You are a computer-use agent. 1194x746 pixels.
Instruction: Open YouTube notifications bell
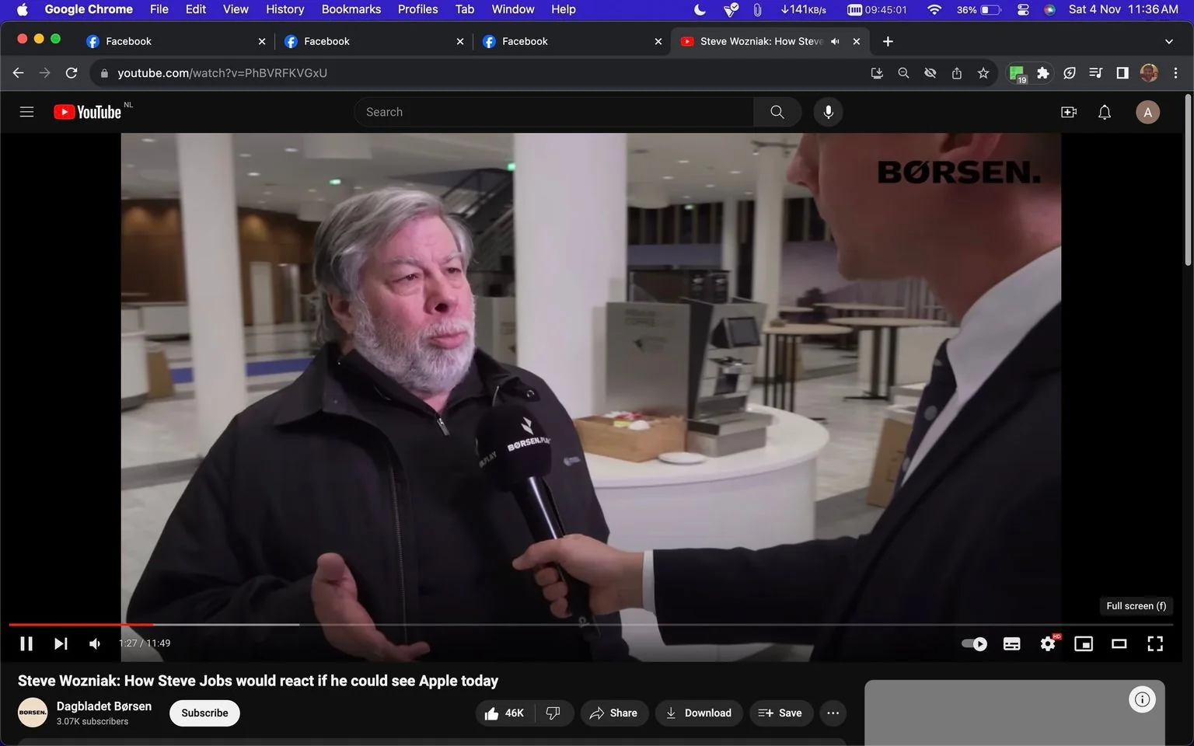click(x=1105, y=112)
